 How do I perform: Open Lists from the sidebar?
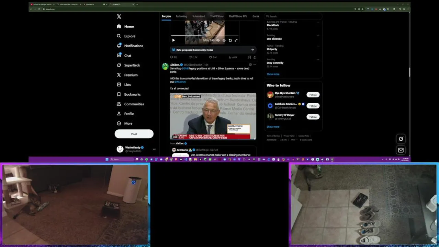pyautogui.click(x=124, y=84)
